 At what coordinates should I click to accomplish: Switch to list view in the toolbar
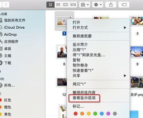coord(58,5)
